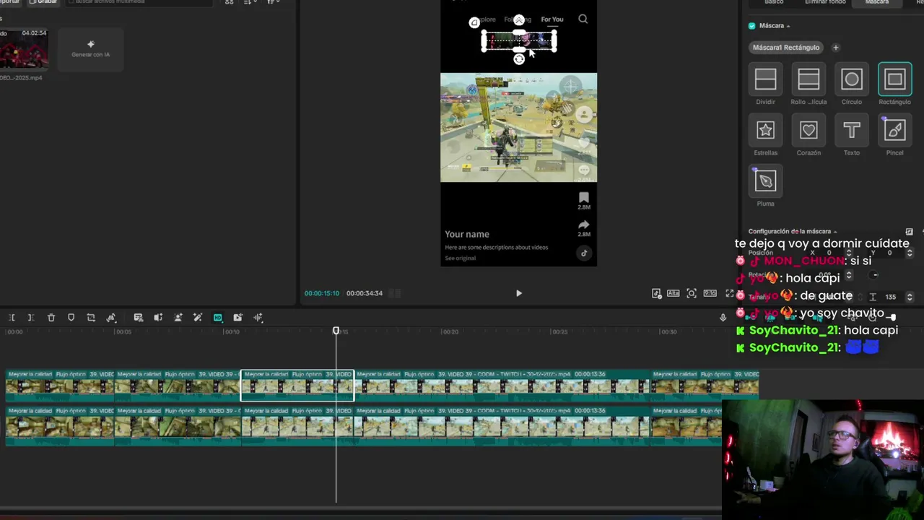Open the AI portrait removal tool
Image resolution: width=924 pixels, height=520 pixels.
[178, 318]
